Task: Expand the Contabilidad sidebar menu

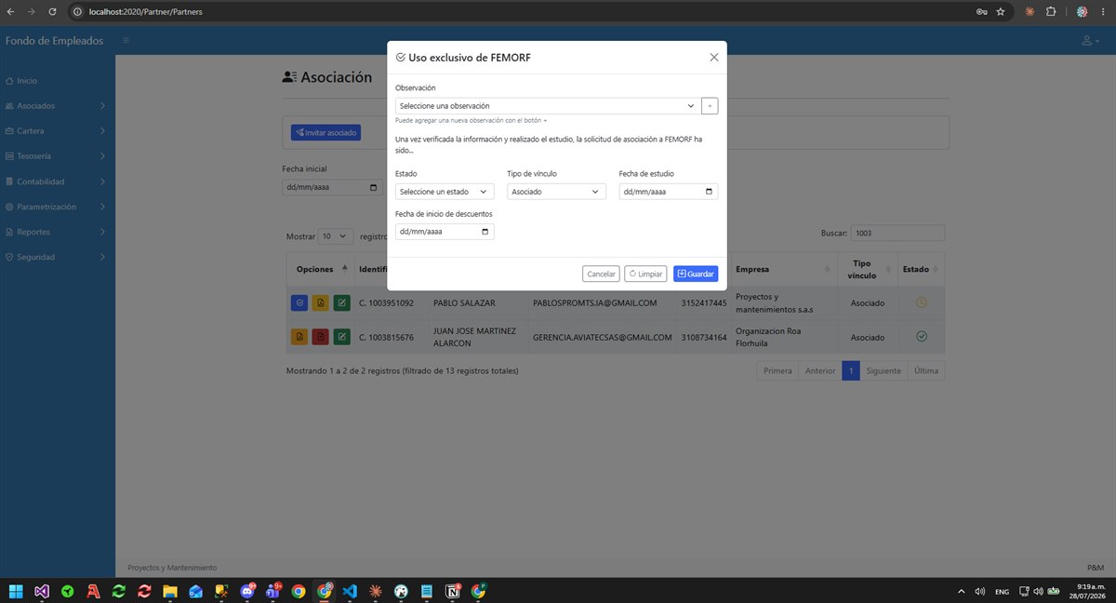Action: click(56, 181)
